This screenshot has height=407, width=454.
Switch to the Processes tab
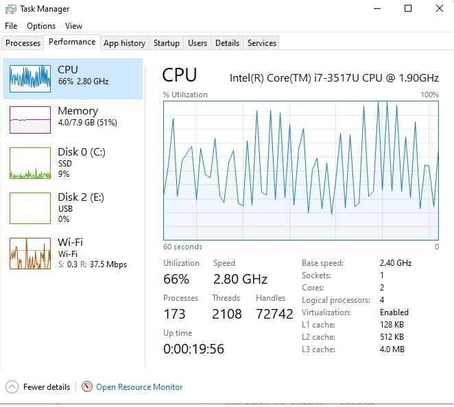pos(23,43)
